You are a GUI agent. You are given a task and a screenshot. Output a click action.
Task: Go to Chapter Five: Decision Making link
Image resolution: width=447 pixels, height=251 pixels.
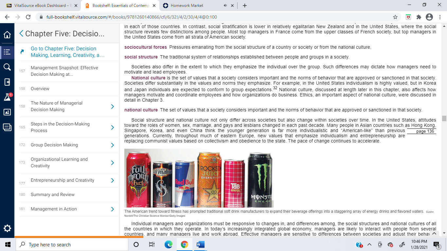[x=67, y=52]
